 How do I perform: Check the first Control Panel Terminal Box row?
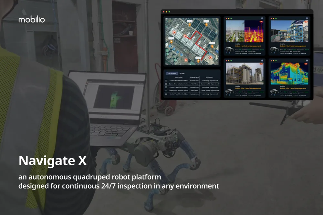click(x=166, y=81)
